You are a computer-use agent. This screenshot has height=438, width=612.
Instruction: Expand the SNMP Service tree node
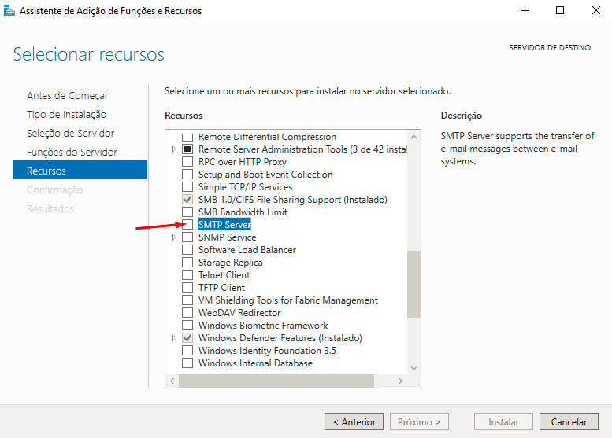click(174, 237)
